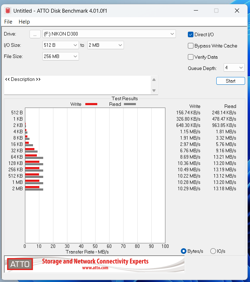250x282 pixels.
Task: Click the 156.74 KB/s write value
Action: pyautogui.click(x=188, y=113)
